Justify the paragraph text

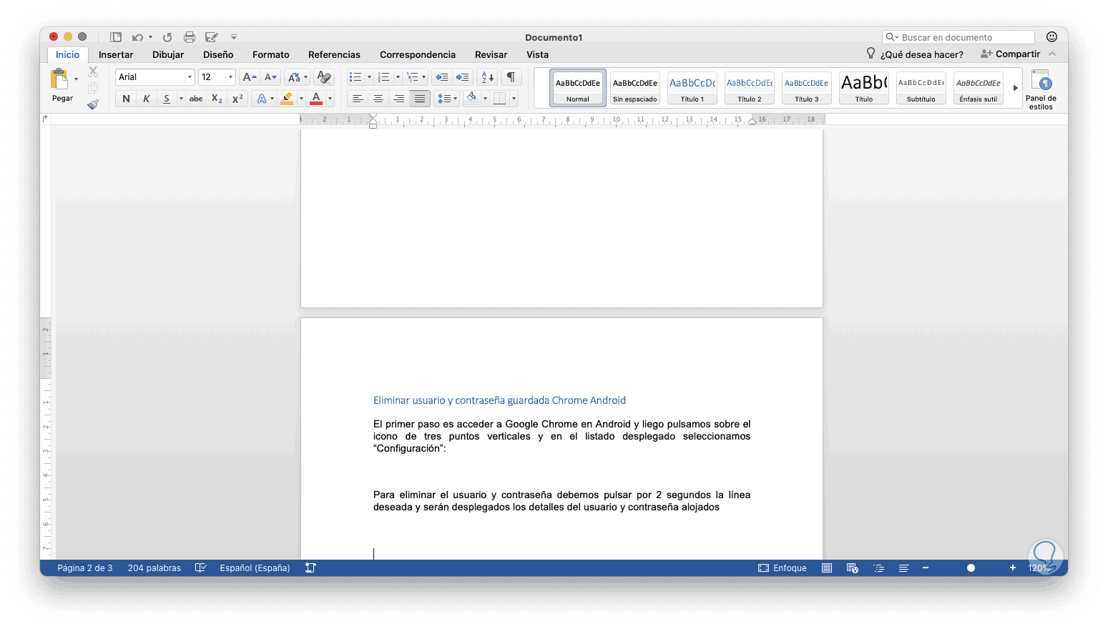(x=420, y=99)
